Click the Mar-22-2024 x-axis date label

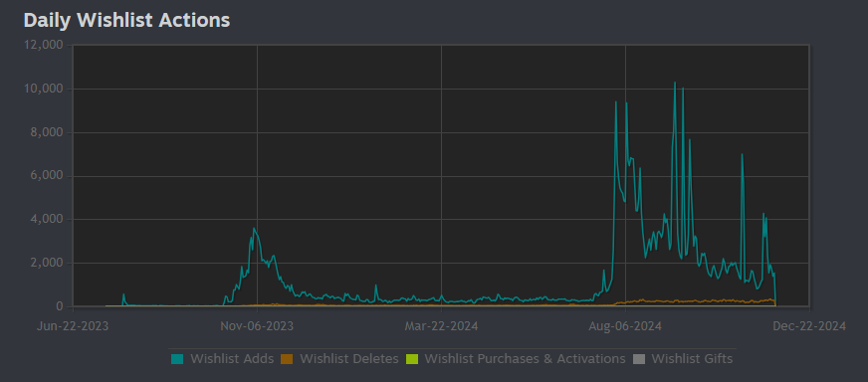(441, 326)
